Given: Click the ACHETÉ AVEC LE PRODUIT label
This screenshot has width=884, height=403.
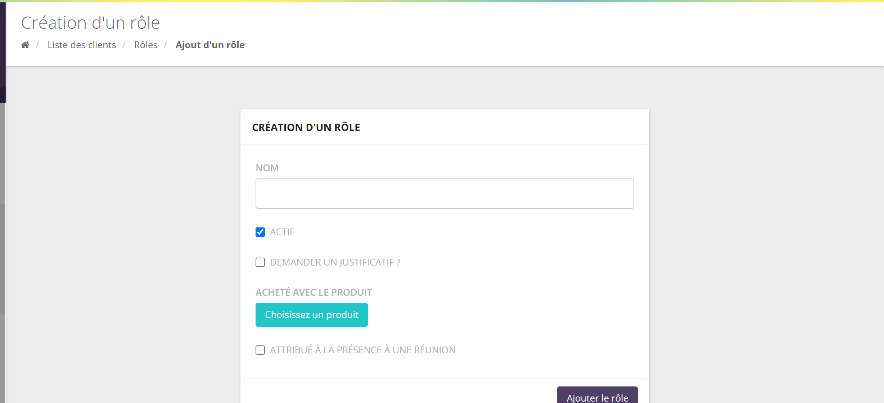Looking at the screenshot, I should click(314, 292).
